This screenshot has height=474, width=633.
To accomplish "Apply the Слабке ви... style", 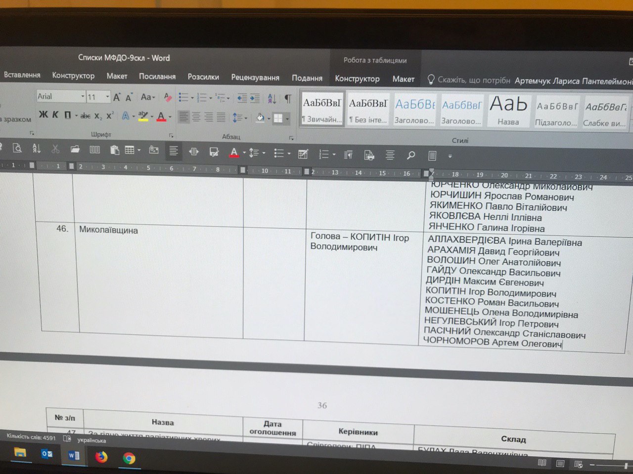I will pyautogui.click(x=605, y=113).
